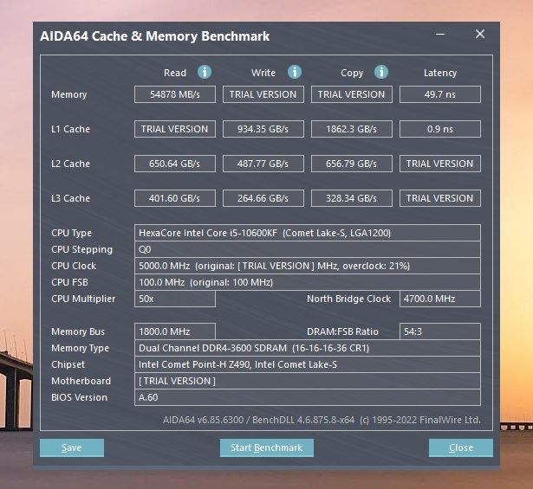533x489 pixels.
Task: Select L1 Cache Write 934.35 GB/s
Action: click(263, 129)
